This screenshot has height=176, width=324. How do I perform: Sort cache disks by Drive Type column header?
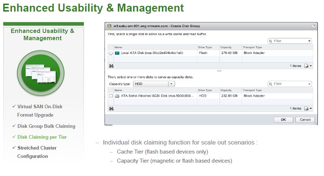(205, 47)
